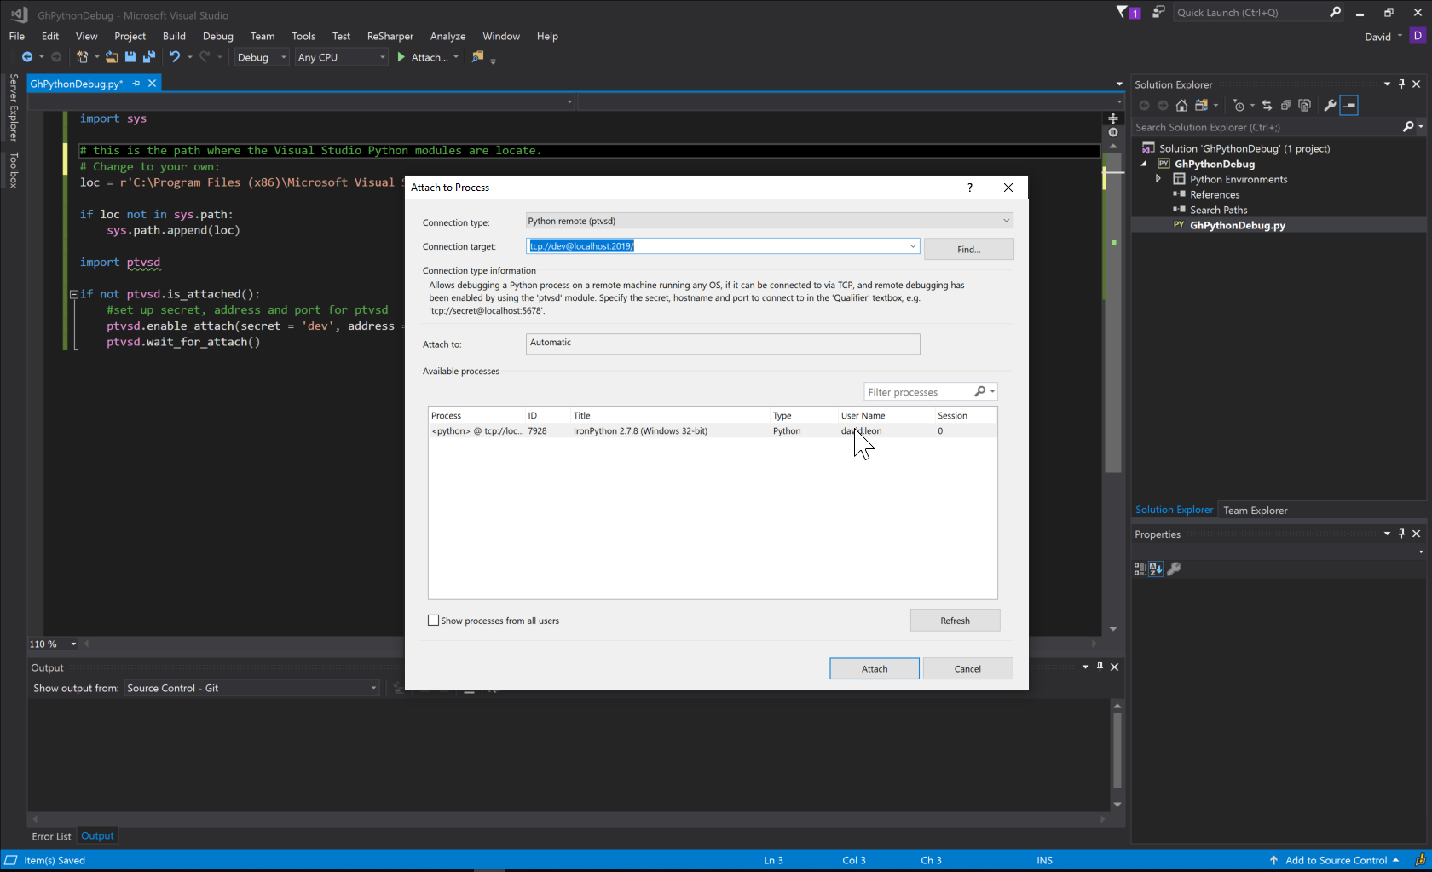Toggle the Preview Selected Items button

(1348, 106)
